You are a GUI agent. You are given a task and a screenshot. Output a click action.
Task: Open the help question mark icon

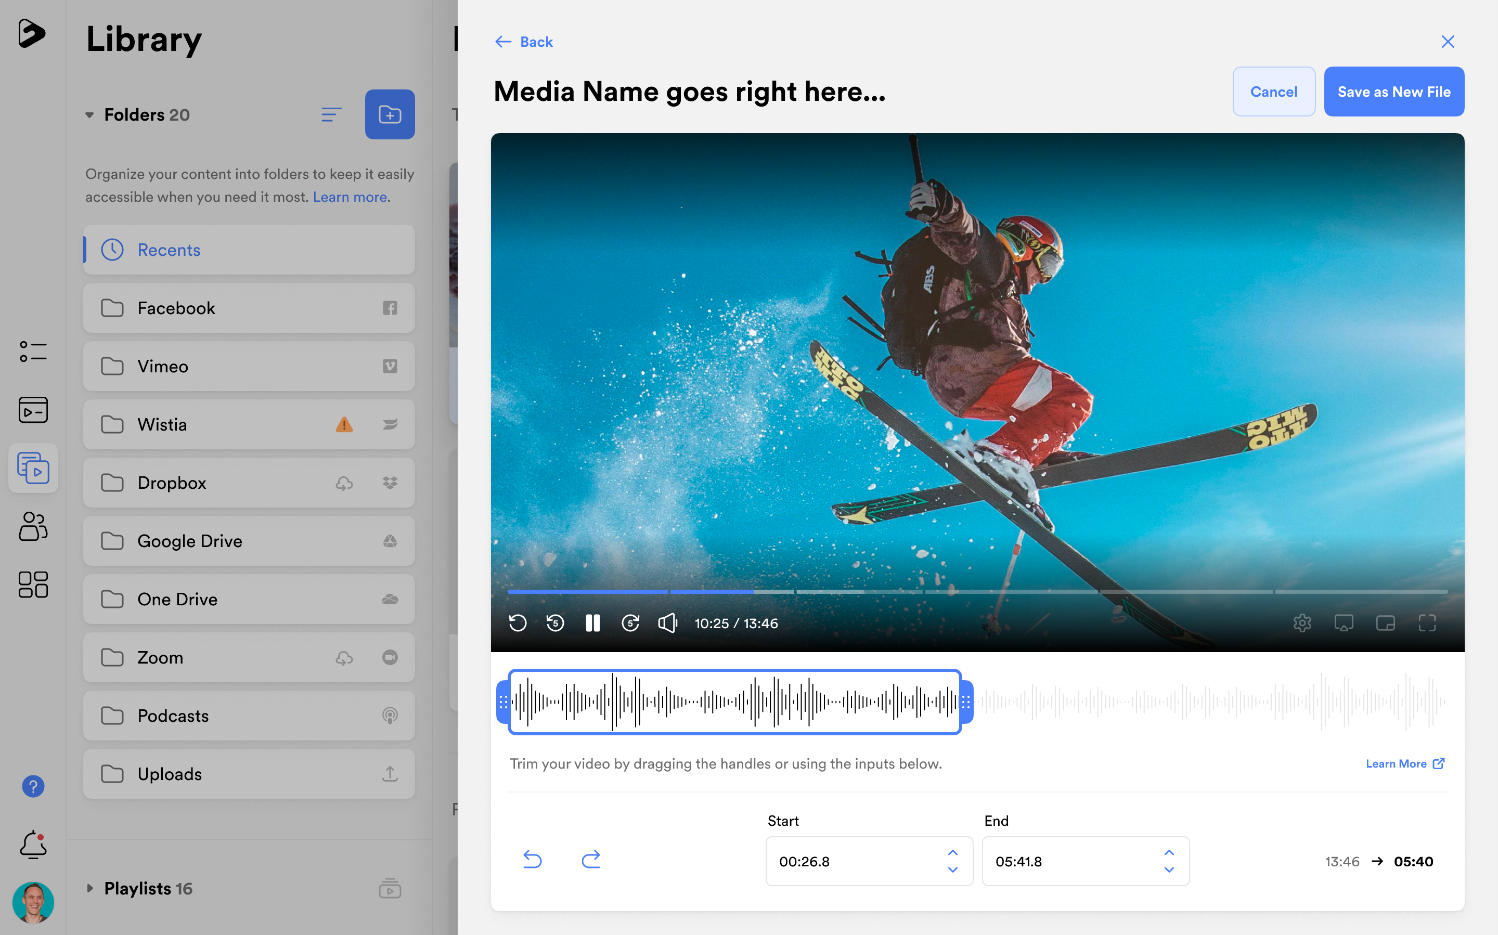click(x=33, y=787)
